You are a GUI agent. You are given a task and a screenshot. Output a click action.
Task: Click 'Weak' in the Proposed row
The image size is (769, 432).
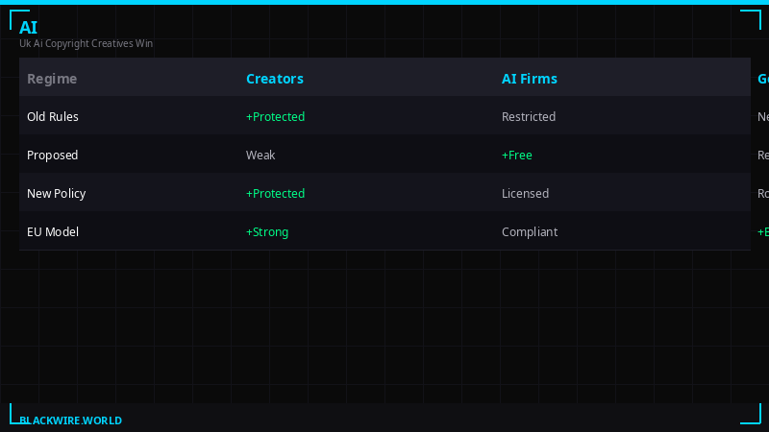click(260, 156)
